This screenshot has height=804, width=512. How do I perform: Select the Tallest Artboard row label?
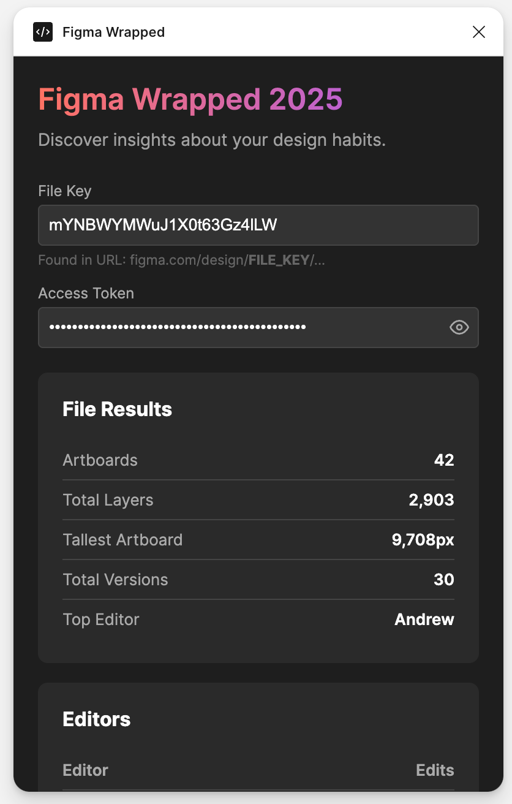(122, 540)
